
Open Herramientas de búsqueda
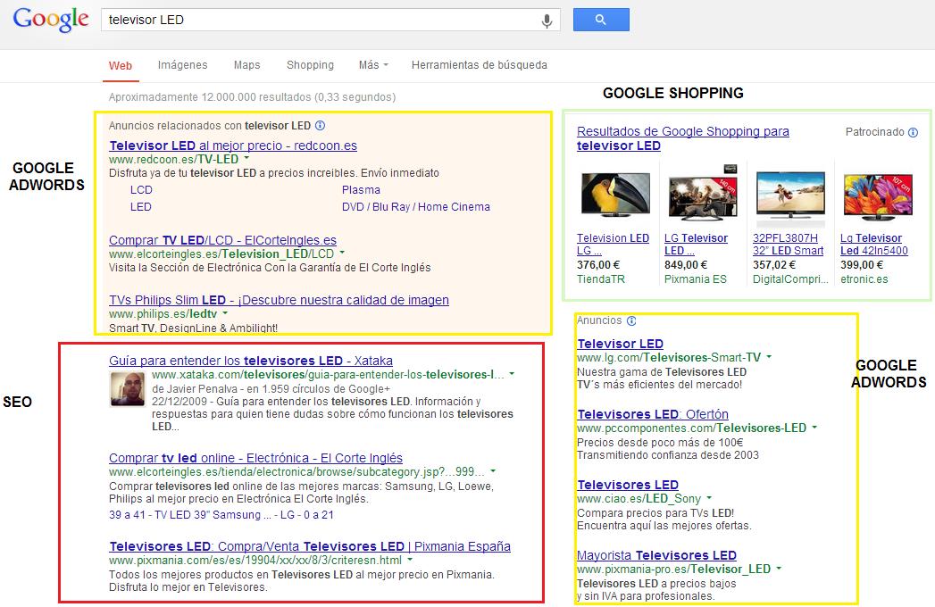(x=480, y=65)
